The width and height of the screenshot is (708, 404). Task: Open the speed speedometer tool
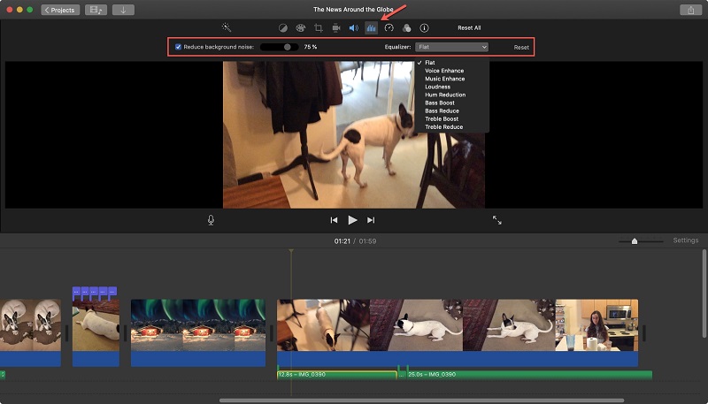pos(389,28)
